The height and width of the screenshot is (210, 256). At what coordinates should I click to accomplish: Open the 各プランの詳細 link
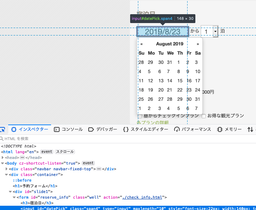point(153,122)
